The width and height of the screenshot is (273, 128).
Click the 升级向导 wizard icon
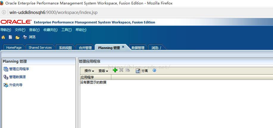pyautogui.click(x=6, y=85)
